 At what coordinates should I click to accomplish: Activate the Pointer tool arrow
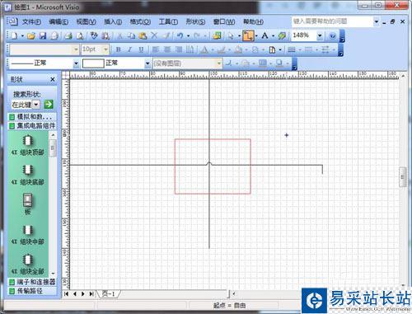(x=231, y=35)
